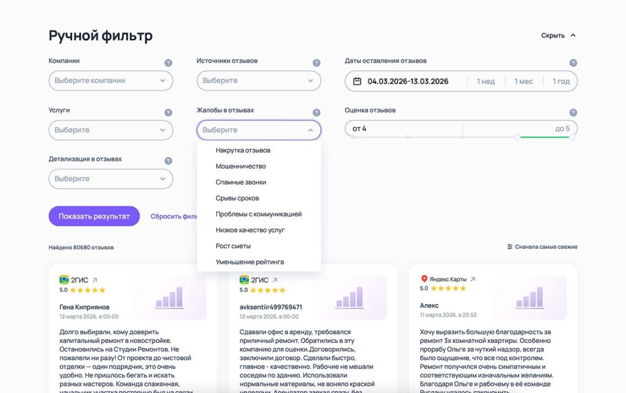
Task: Set date range to 1 мес
Action: tap(523, 81)
